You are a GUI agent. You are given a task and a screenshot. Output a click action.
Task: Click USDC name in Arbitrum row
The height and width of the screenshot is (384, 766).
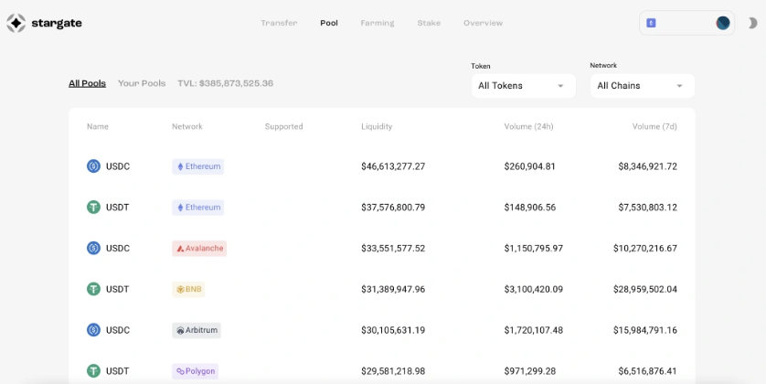[x=118, y=331]
